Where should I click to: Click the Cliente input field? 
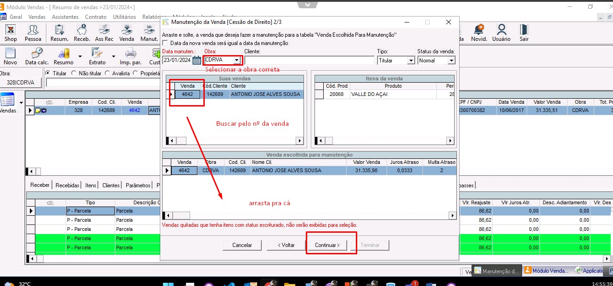[309, 60]
